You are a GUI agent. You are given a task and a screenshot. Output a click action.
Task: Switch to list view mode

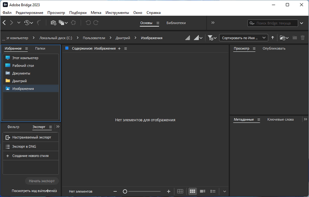pyautogui.click(x=213, y=191)
